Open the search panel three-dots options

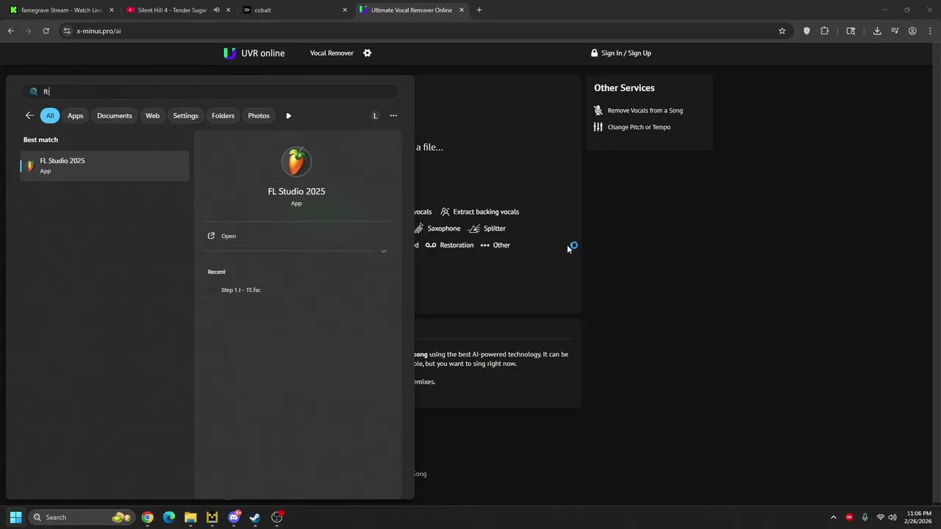coord(393,115)
